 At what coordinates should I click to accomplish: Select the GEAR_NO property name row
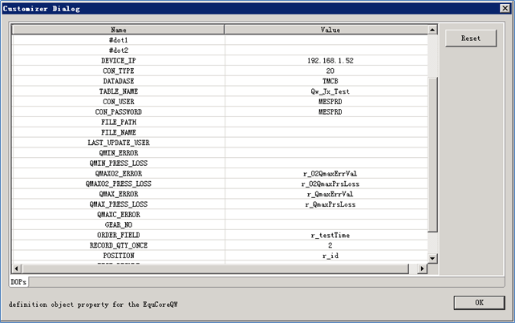[x=118, y=225]
